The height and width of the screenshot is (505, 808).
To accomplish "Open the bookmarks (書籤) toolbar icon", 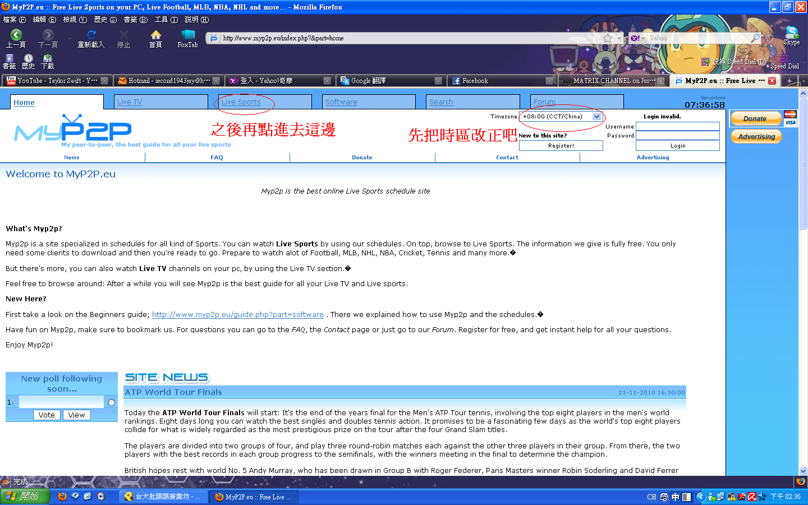I will pyautogui.click(x=10, y=58).
